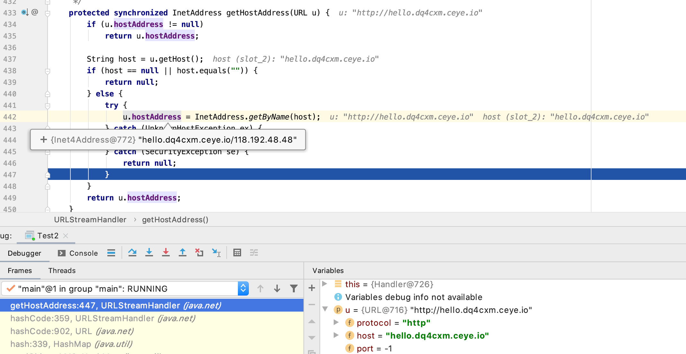686x354 pixels.
Task: Expand the protocol field node
Action: tap(336, 322)
